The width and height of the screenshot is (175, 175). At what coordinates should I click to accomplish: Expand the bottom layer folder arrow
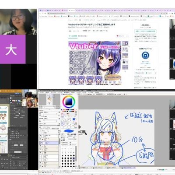43,166
